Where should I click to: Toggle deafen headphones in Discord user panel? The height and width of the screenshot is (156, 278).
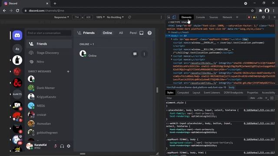tap(62, 146)
